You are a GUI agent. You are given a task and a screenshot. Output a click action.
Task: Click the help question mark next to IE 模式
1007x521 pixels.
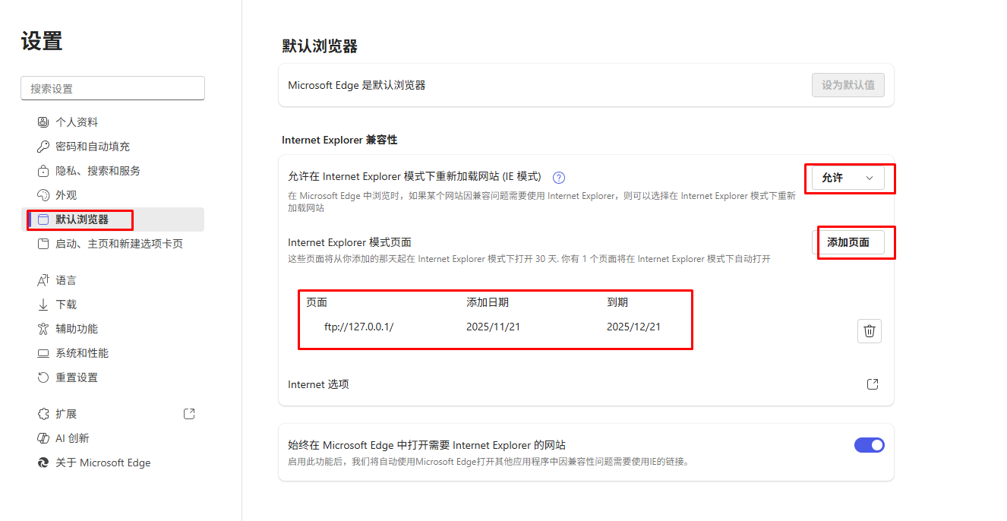coord(559,178)
